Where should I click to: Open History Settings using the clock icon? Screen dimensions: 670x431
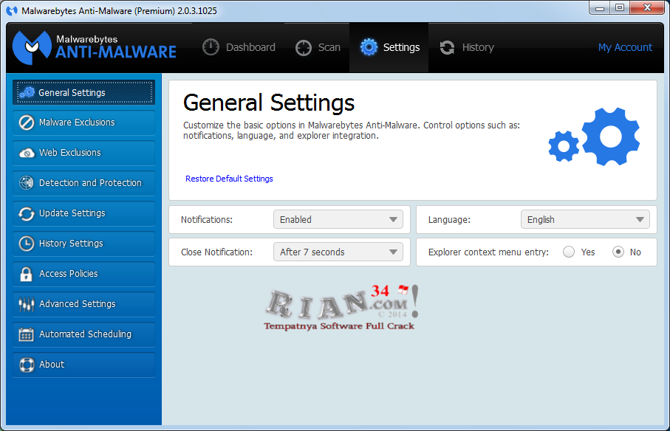[27, 244]
